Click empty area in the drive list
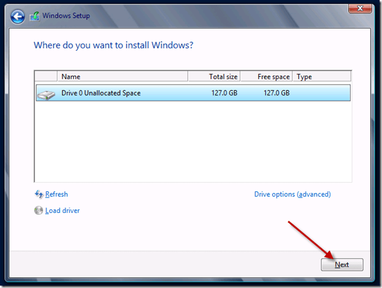Image resolution: width=382 pixels, height=288 pixels. (x=193, y=143)
